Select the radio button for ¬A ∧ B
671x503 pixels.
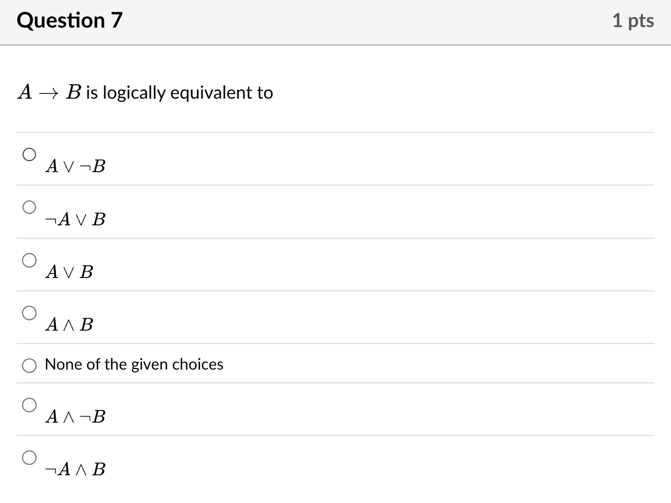pyautogui.click(x=30, y=458)
